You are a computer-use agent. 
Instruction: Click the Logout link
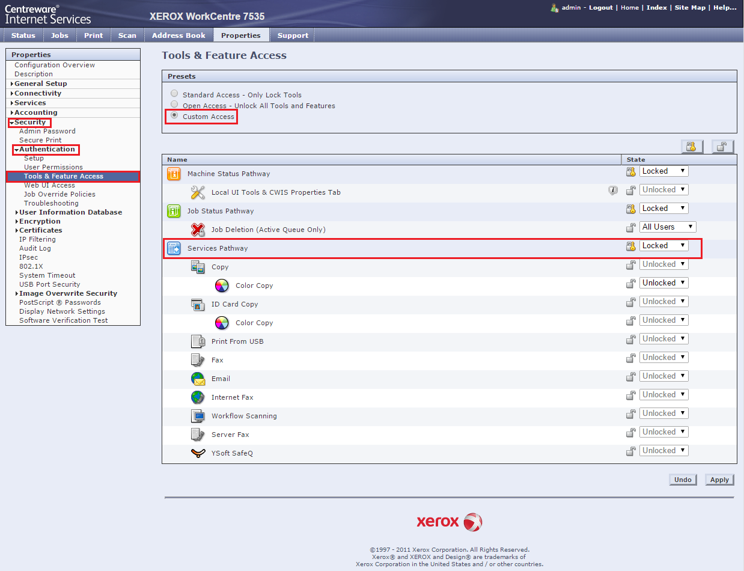tap(600, 8)
